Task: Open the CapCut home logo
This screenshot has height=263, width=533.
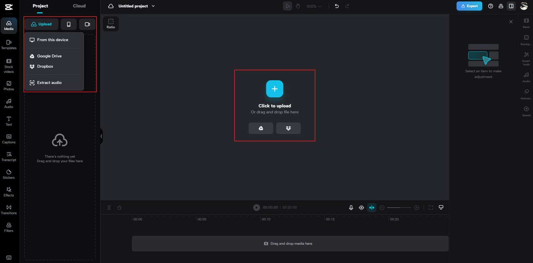Action: [9, 7]
